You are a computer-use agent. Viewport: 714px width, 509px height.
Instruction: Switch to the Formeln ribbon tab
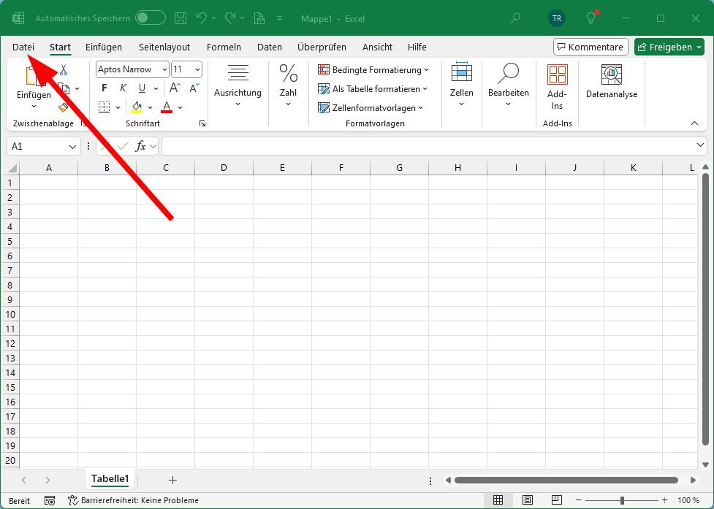[224, 47]
